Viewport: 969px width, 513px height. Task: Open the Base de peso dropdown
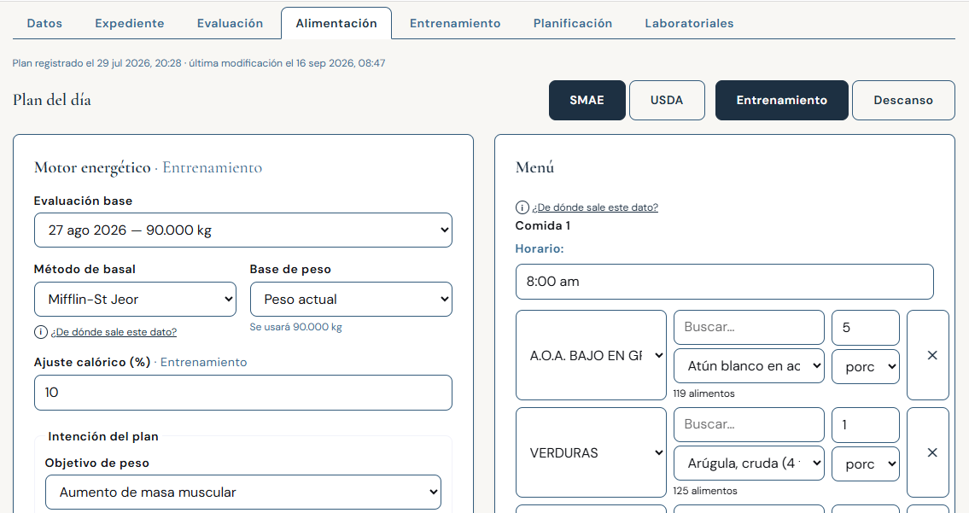351,299
